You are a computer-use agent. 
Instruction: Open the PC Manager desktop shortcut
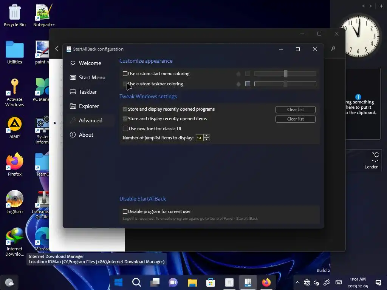pyautogui.click(x=41, y=90)
